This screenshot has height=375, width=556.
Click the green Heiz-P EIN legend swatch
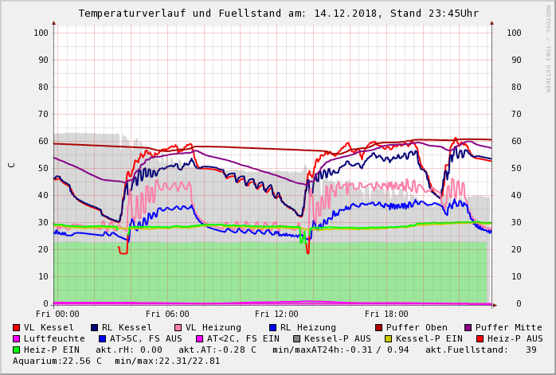pos(17,350)
